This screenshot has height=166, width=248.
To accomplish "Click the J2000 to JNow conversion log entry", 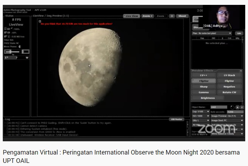I will [x=41, y=132].
